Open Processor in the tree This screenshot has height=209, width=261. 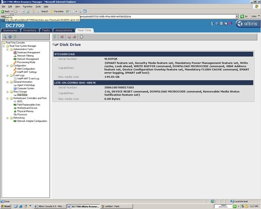[22, 114]
